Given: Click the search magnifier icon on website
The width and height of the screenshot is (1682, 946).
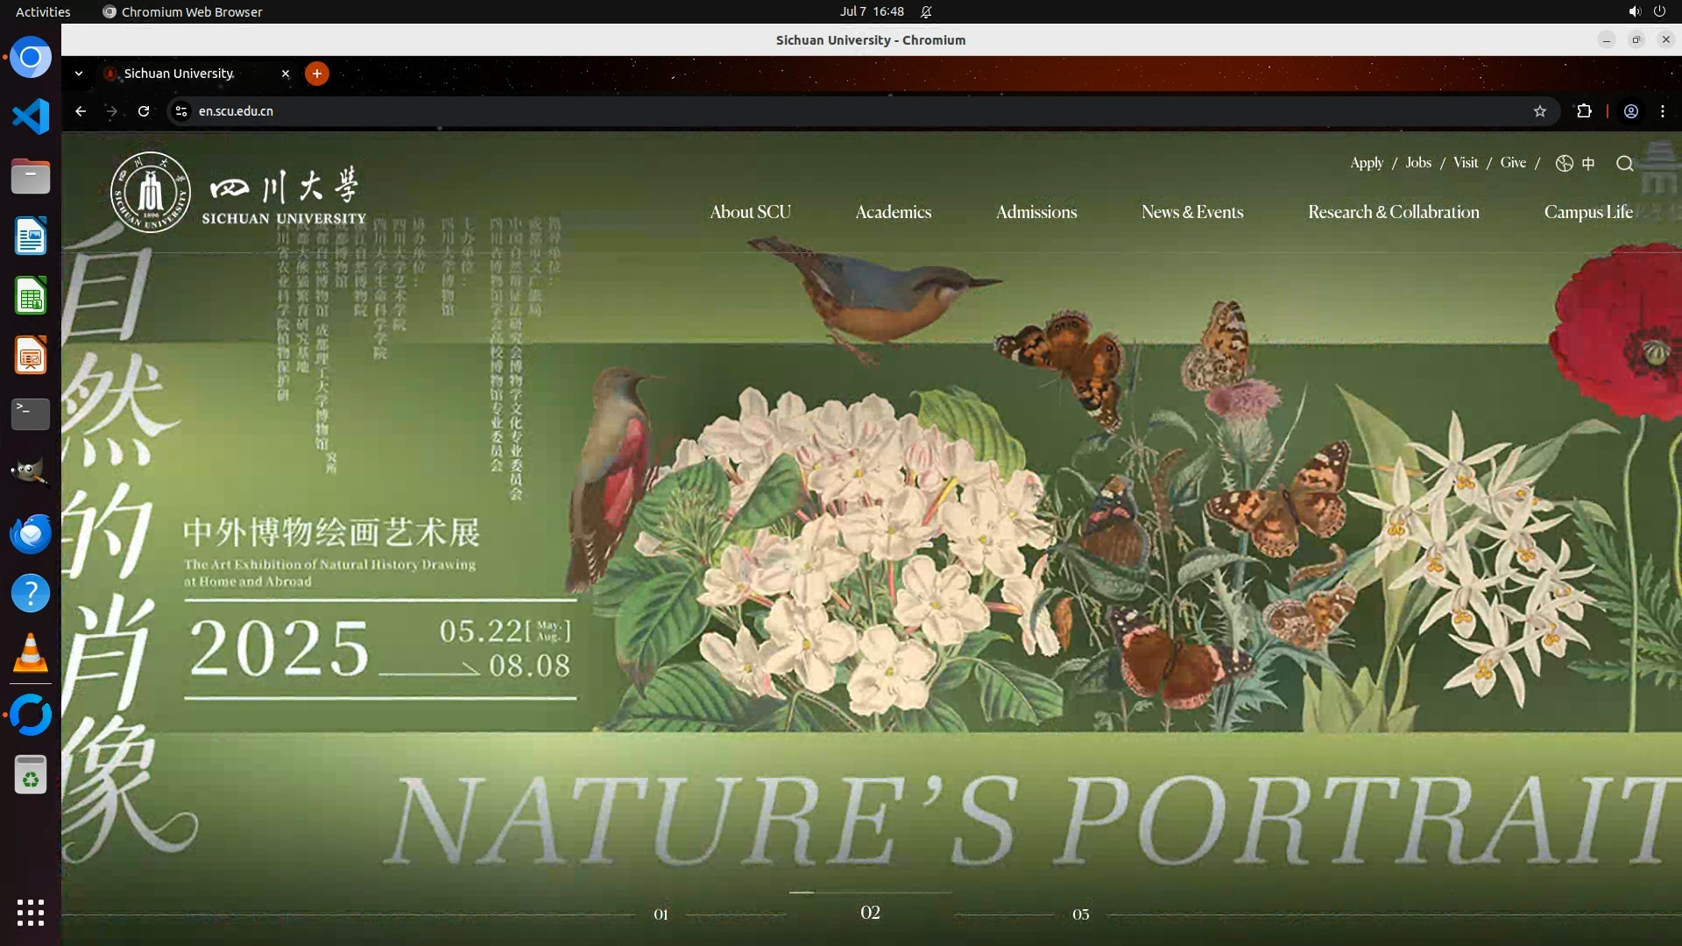Looking at the screenshot, I should 1624,164.
